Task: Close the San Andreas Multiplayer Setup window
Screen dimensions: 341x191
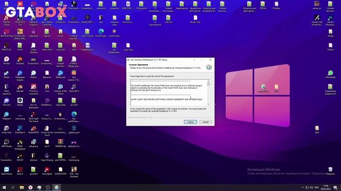Action: 210,60
